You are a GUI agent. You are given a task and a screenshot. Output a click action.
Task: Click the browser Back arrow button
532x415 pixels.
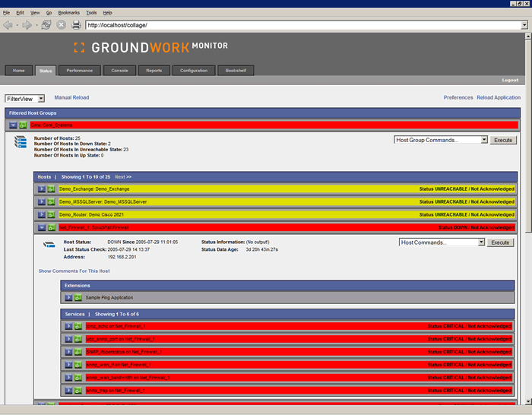8,25
